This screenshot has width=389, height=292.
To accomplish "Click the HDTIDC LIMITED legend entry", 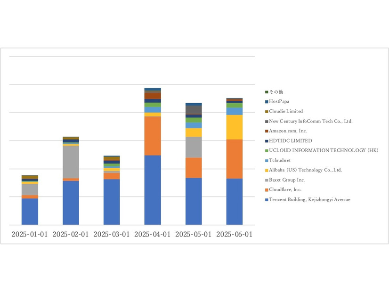I will (x=290, y=141).
